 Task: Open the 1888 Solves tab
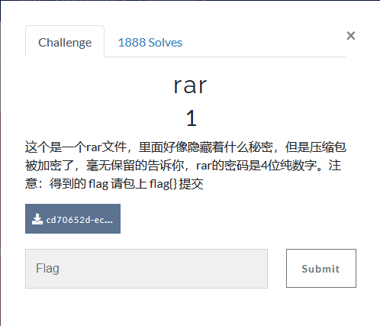150,43
